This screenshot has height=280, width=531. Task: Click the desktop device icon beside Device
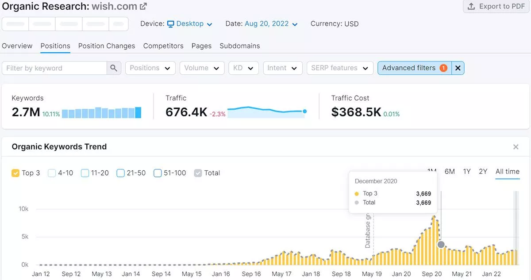pos(170,23)
